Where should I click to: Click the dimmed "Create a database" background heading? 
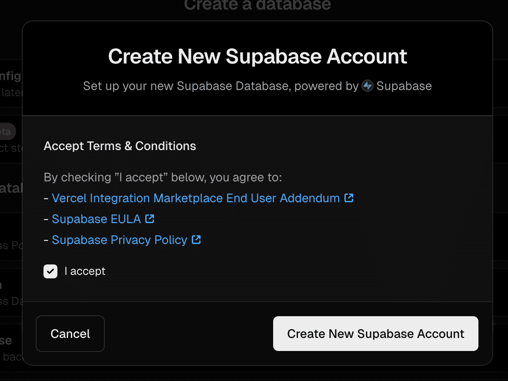coord(257,5)
